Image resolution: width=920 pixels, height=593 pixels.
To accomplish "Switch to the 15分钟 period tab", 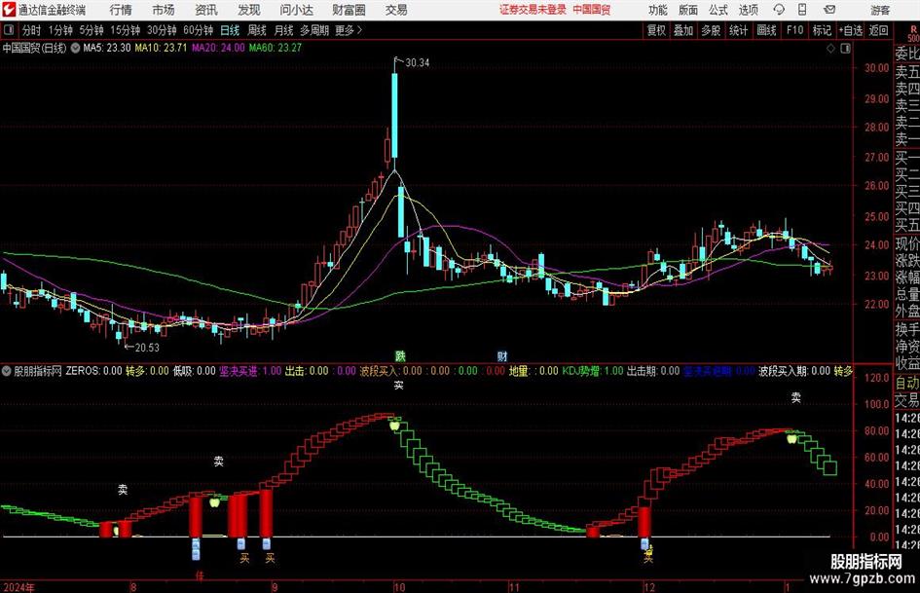I will point(126,30).
